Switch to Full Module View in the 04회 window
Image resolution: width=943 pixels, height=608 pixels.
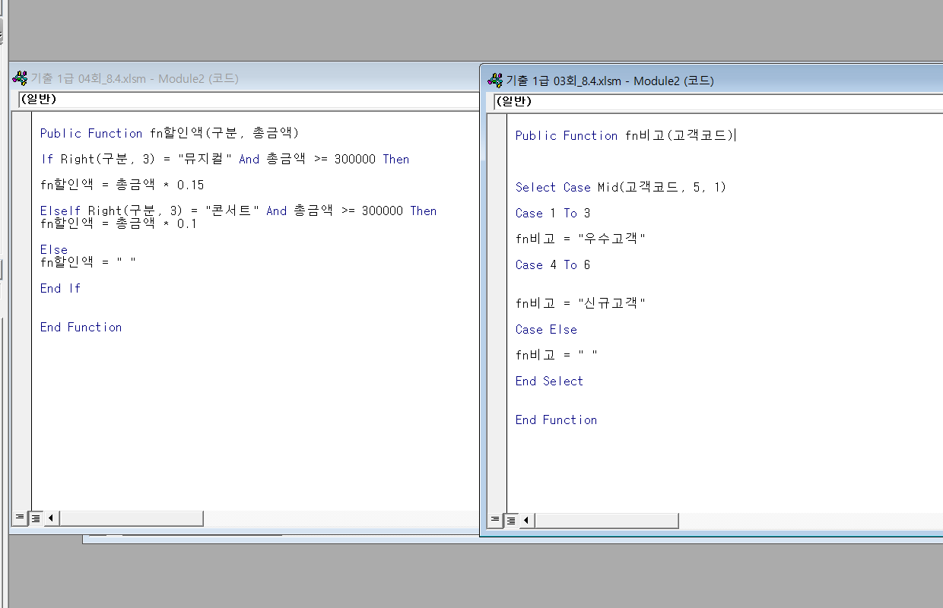coord(35,518)
